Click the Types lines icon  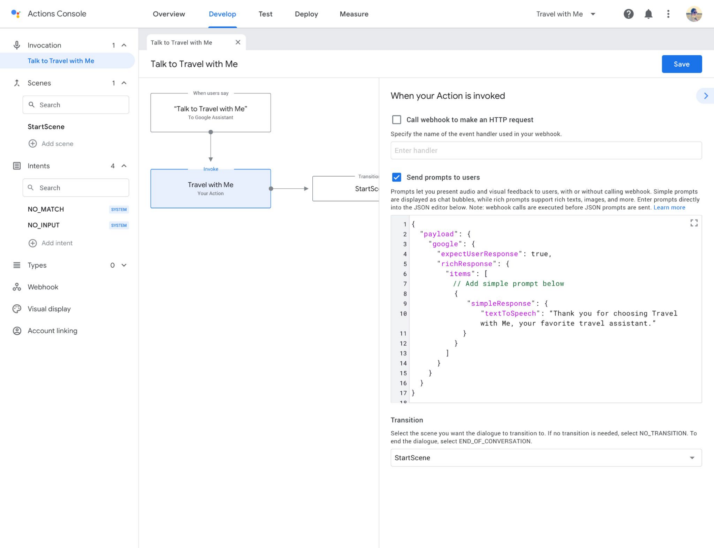pos(17,265)
